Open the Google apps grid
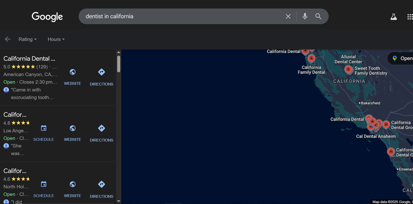 [410, 17]
